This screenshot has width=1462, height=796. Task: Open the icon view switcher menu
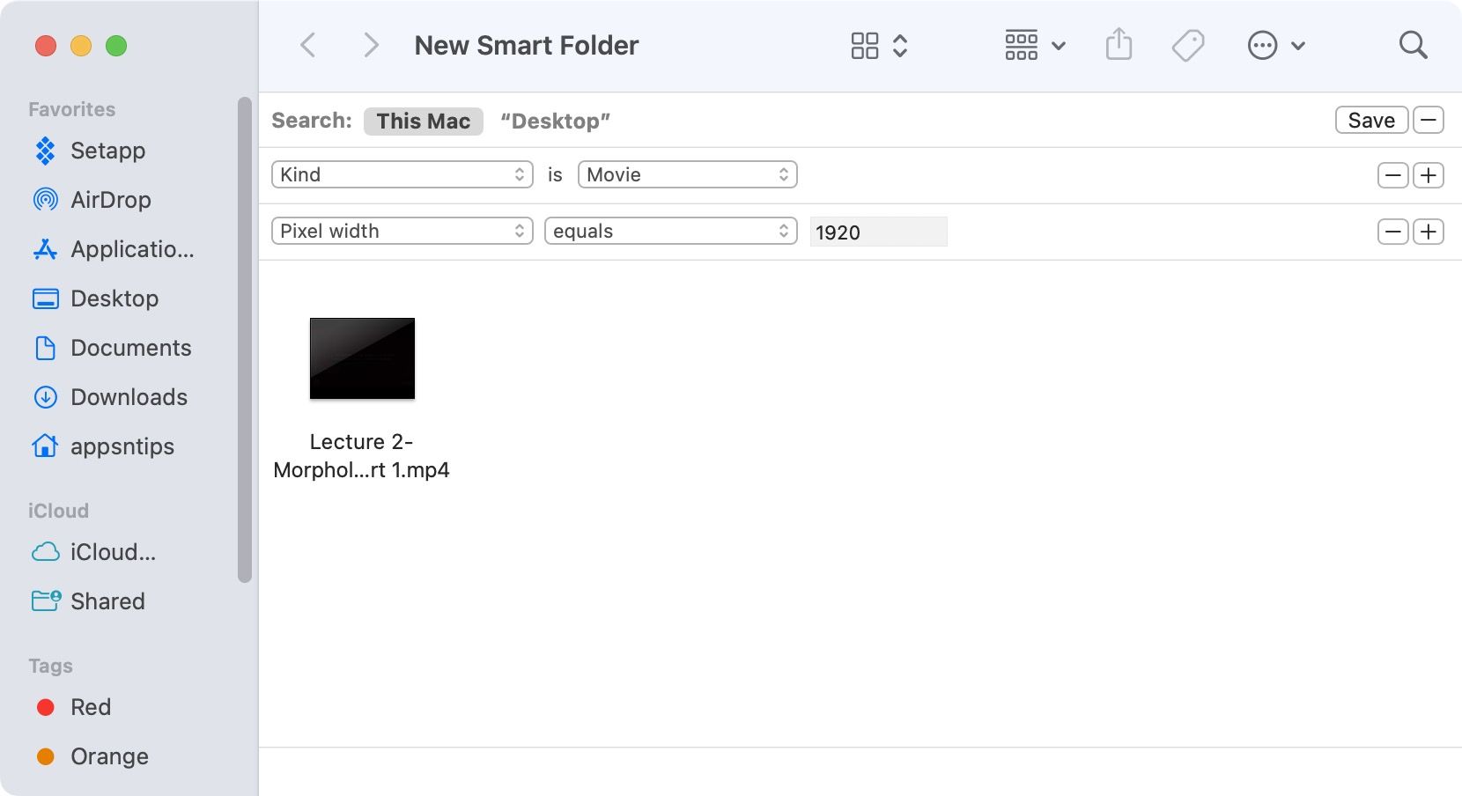click(878, 45)
